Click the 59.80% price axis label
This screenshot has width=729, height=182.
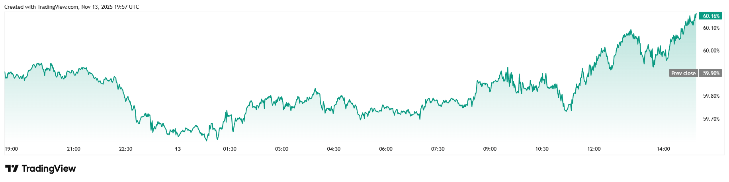tap(711, 96)
